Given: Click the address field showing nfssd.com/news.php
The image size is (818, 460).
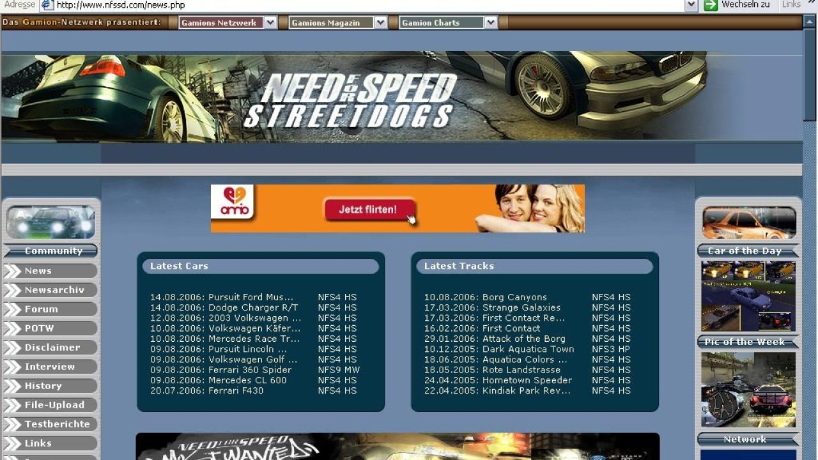Looking at the screenshot, I should click(369, 5).
